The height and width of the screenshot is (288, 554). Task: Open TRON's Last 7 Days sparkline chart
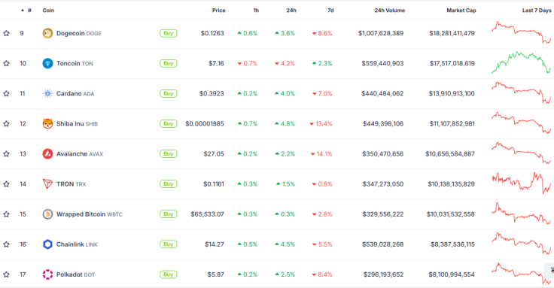coord(521,183)
